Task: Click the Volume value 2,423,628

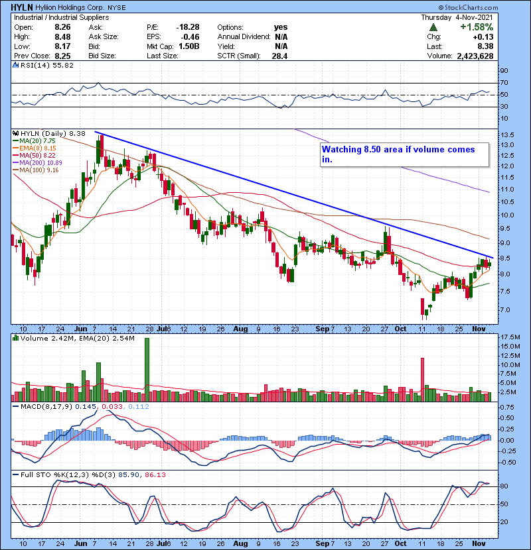Action: click(475, 56)
